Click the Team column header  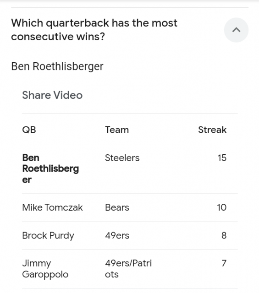click(117, 130)
